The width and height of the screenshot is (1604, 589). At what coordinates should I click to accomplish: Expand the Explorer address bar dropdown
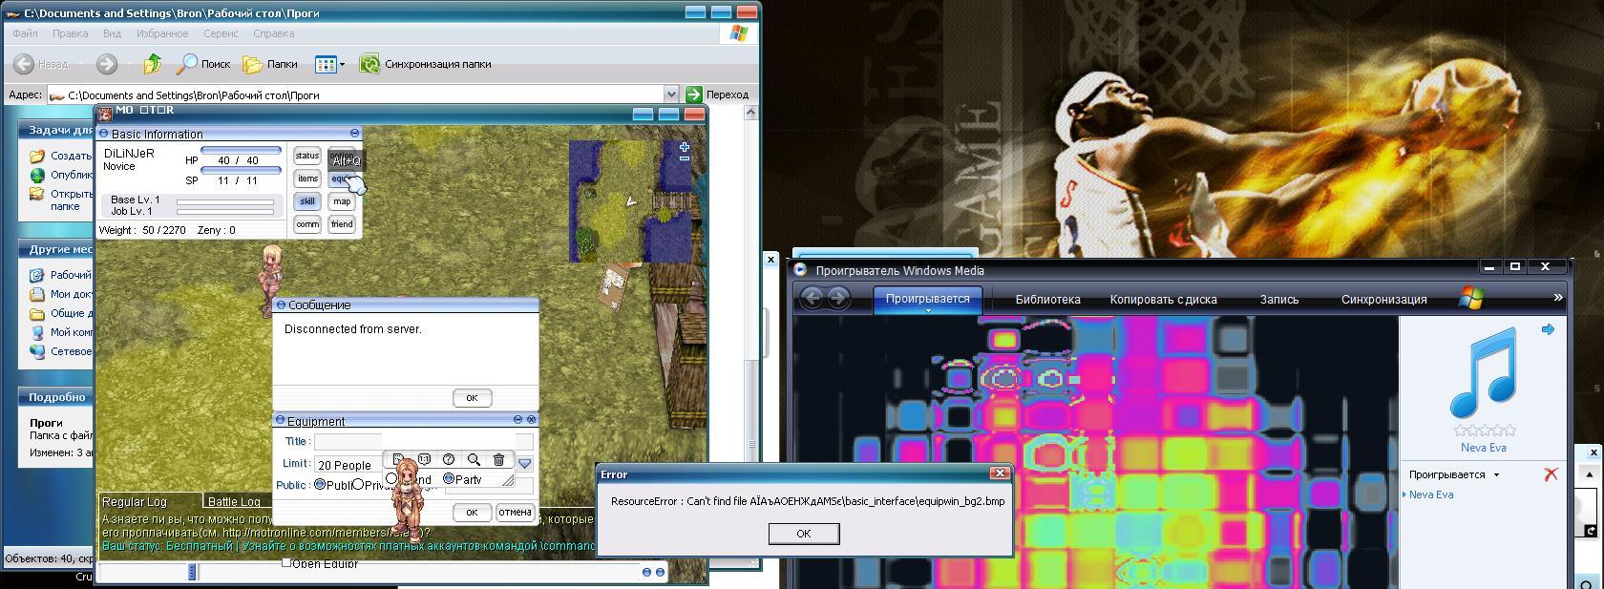point(671,95)
